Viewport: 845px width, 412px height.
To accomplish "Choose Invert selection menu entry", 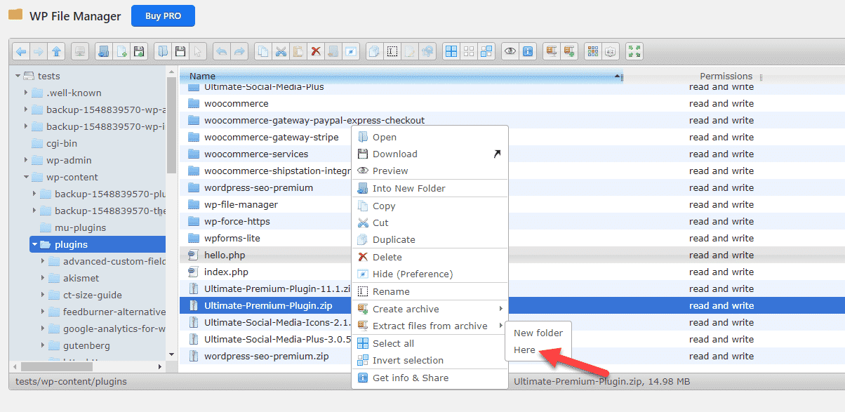I will (x=430, y=360).
